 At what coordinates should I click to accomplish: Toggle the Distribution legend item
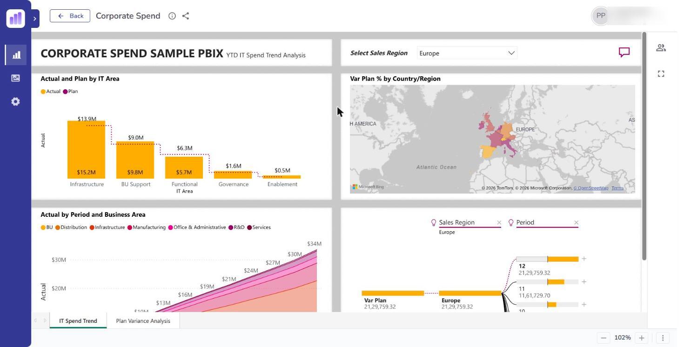coord(71,227)
